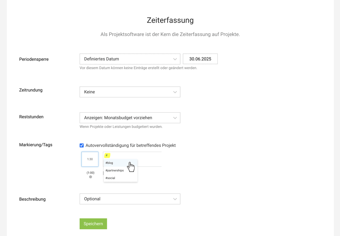Select the #partnerships tag suggestion
This screenshot has height=236, width=340.
[x=114, y=170]
